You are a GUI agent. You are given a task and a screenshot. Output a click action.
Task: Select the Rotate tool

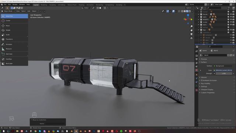pyautogui.click(x=14, y=30)
